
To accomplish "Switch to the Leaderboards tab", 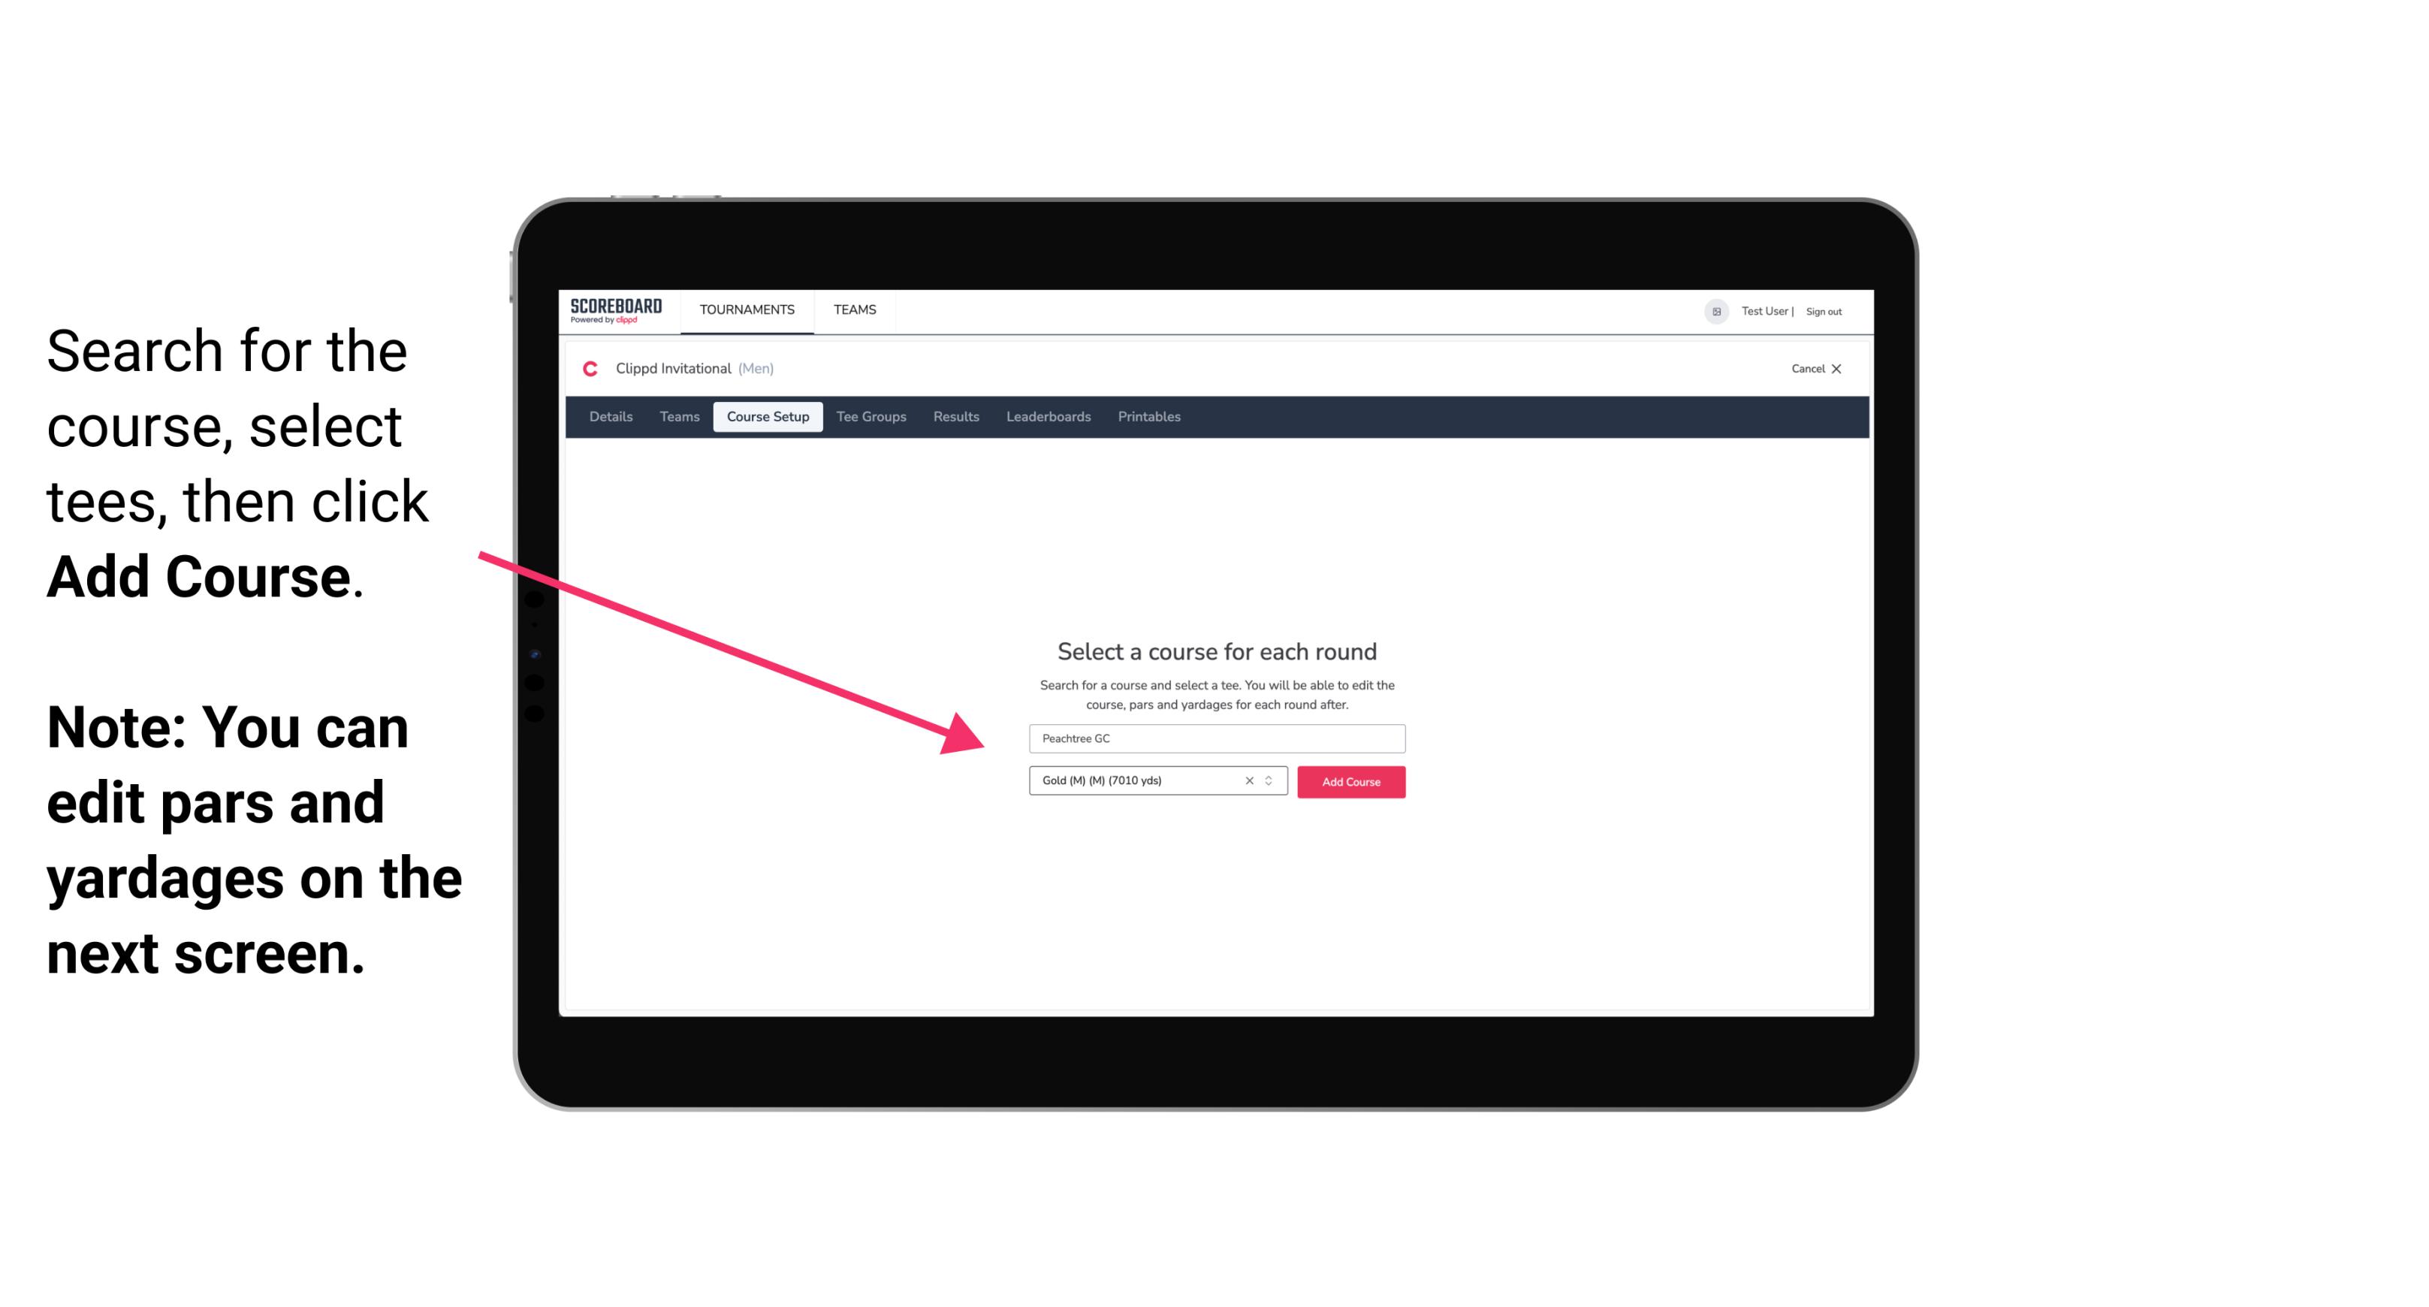I will click(x=1046, y=417).
